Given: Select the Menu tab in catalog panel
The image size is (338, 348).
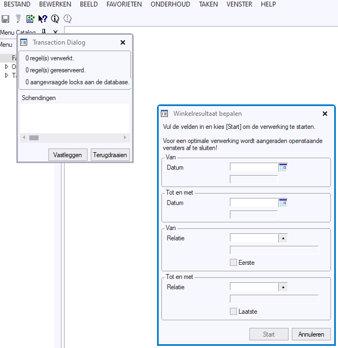Looking at the screenshot, I should pyautogui.click(x=6, y=45).
